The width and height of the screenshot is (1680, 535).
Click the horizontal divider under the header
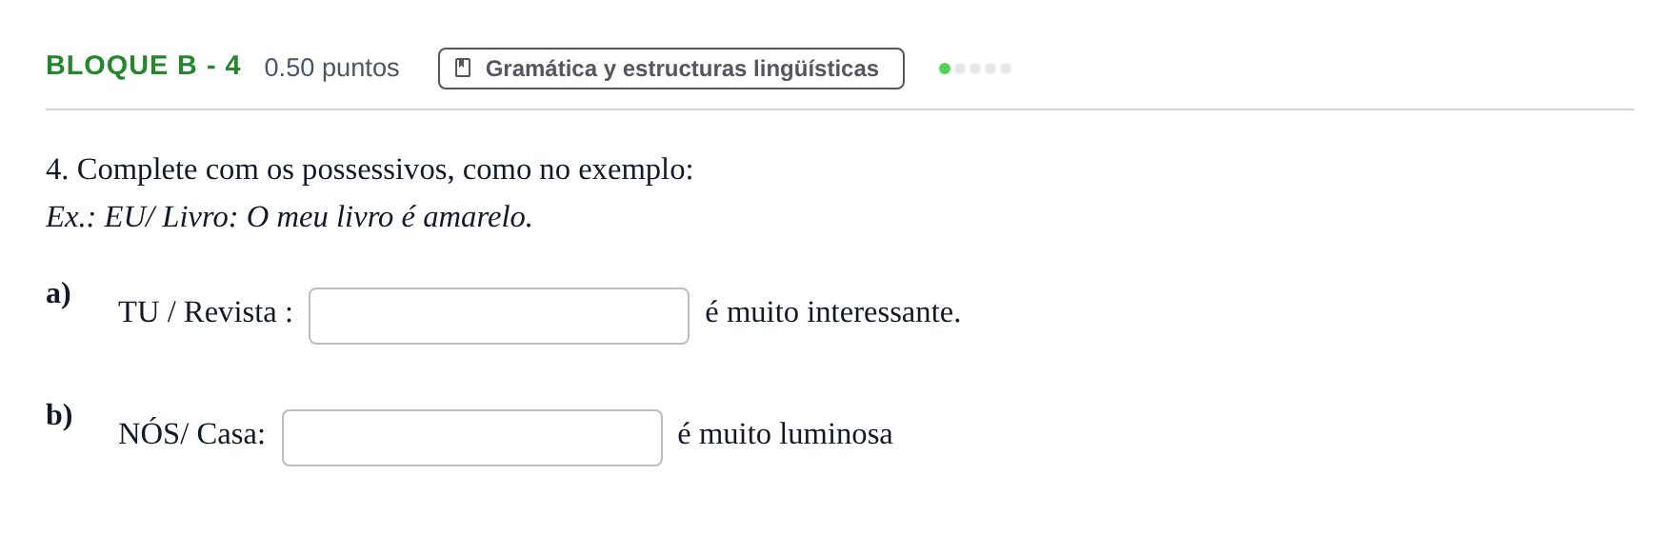pyautogui.click(x=840, y=109)
